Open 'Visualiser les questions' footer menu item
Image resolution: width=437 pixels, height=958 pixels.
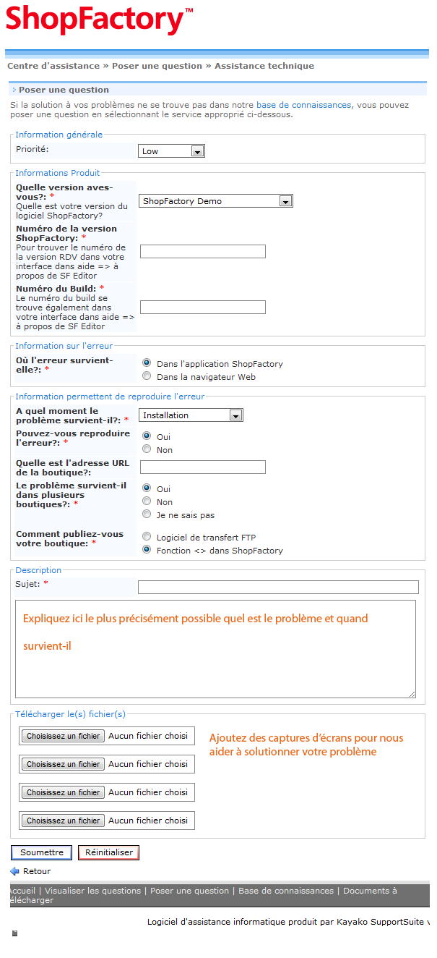point(95,891)
